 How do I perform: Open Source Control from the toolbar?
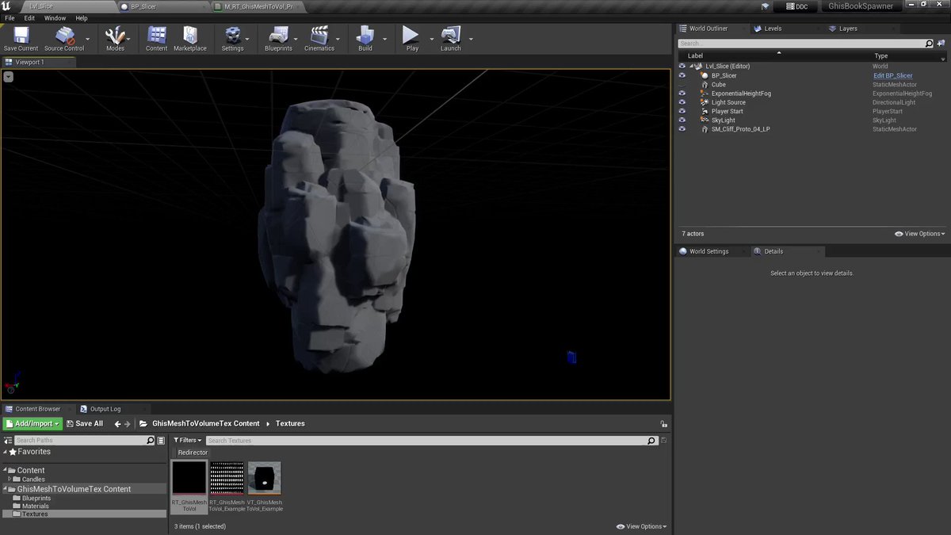click(64, 36)
